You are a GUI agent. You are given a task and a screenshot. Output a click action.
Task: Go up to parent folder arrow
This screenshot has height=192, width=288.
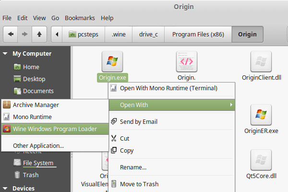coord(39,34)
